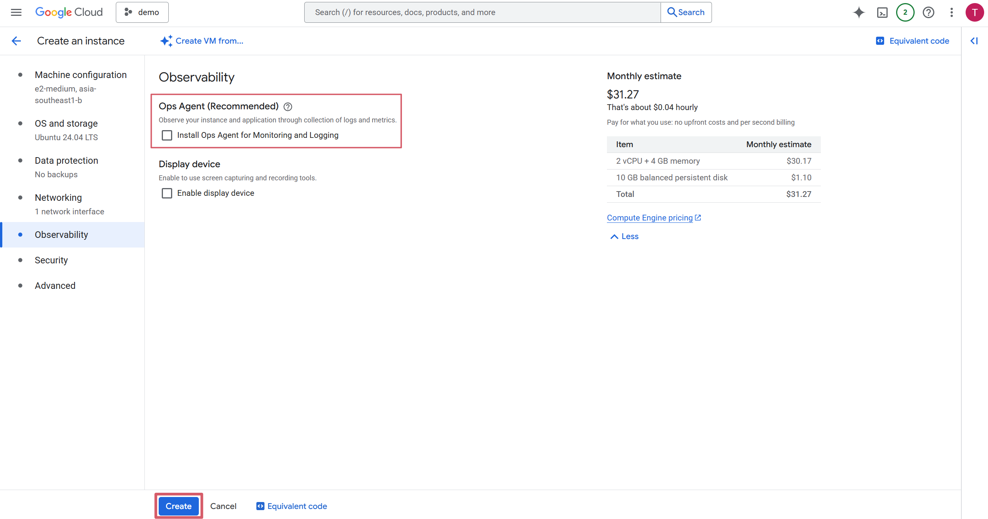
Task: Click the blue Create button
Action: click(x=178, y=506)
